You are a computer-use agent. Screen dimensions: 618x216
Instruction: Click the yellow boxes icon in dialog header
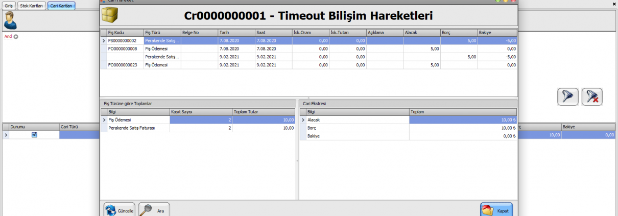coord(110,16)
